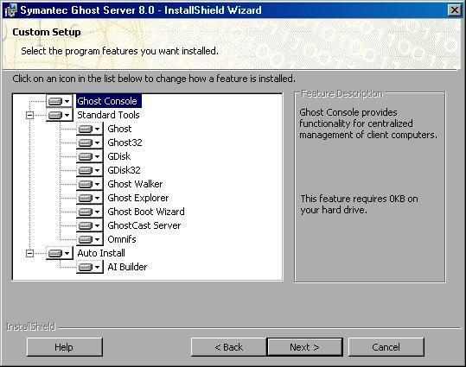The image size is (466, 367).
Task: Open feature icon dropdown beside GDisk32
Action: (x=89, y=170)
